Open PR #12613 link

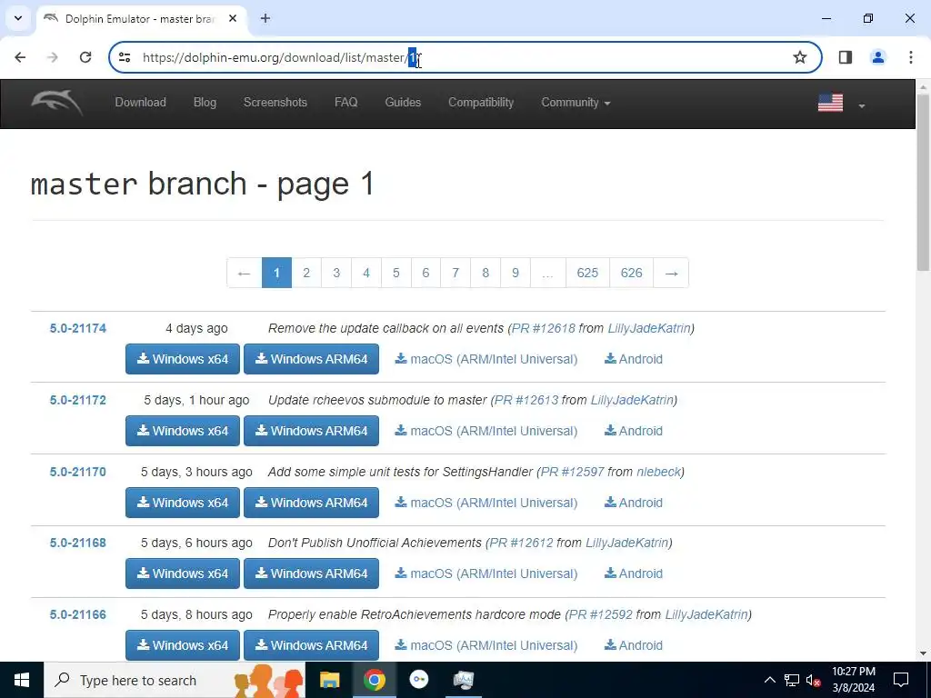pyautogui.click(x=526, y=400)
